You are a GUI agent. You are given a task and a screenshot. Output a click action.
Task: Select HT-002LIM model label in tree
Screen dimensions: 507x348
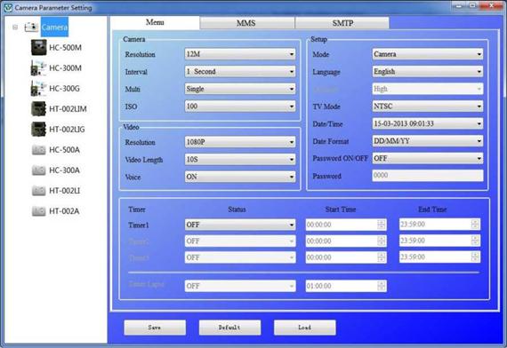click(68, 109)
